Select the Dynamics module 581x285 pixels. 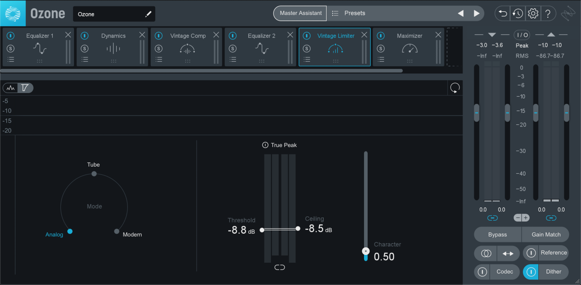click(112, 47)
